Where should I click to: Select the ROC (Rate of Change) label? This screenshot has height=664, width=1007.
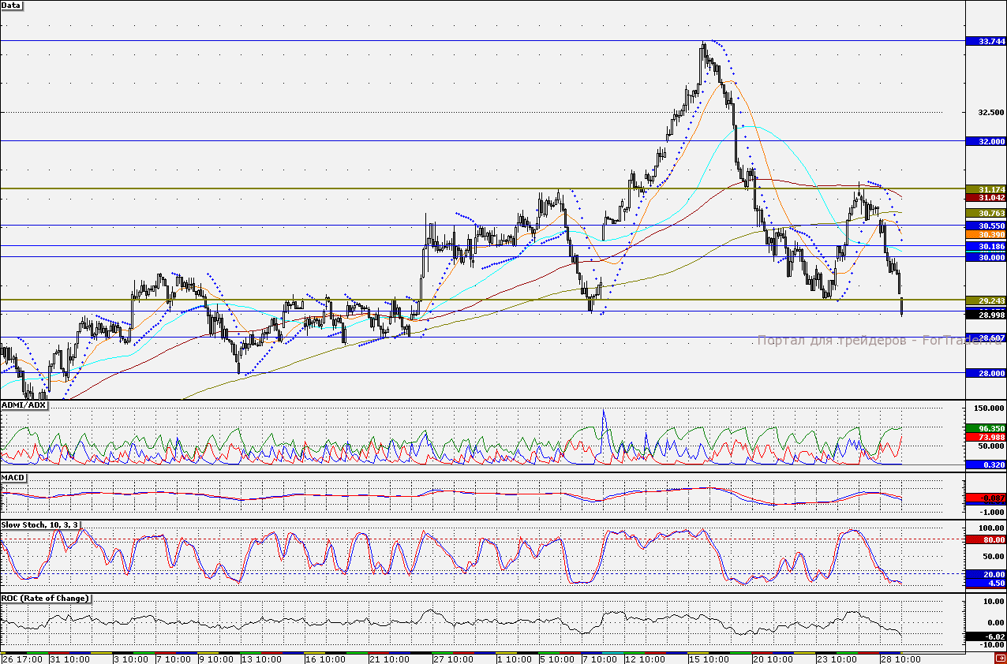[x=46, y=598]
